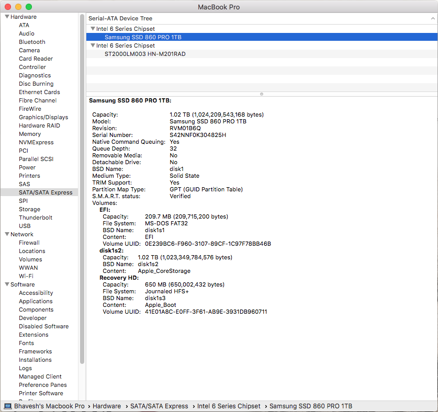
Task: Select Accessibility under Software
Action: tap(36, 293)
